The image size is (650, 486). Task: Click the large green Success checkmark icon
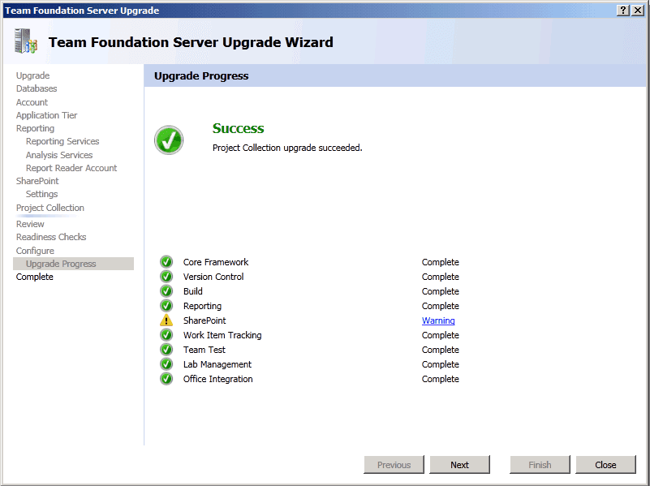coord(169,140)
